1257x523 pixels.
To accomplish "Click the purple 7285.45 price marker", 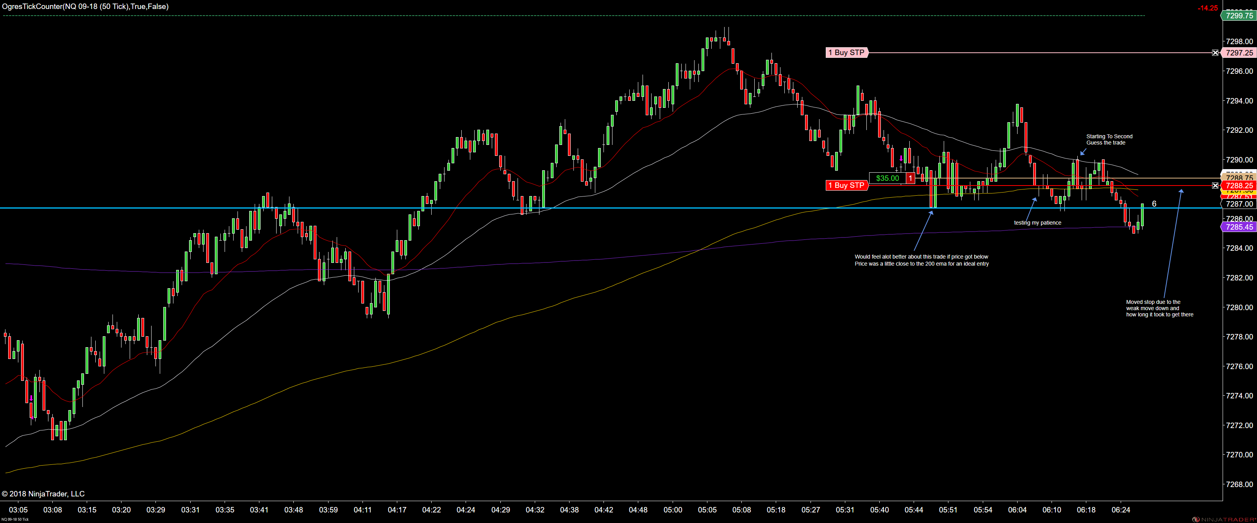I will tap(1239, 227).
